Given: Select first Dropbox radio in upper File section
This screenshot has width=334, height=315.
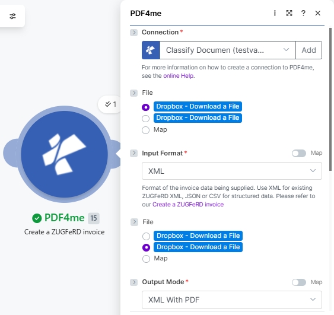Looking at the screenshot, I should coord(146,107).
